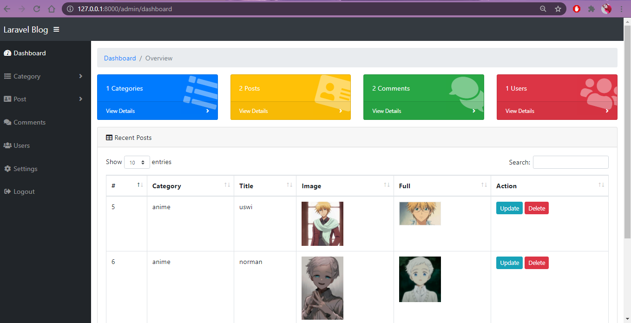
Task: Go to browser home page icon
Action: point(52,9)
